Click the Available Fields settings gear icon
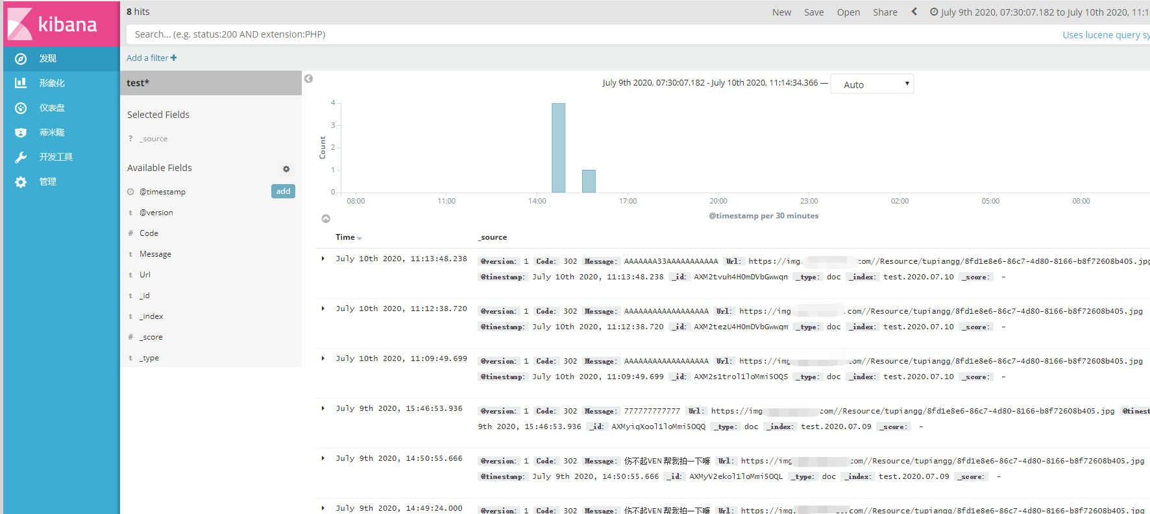Viewport: 1150px width, 514px height. coord(286,169)
